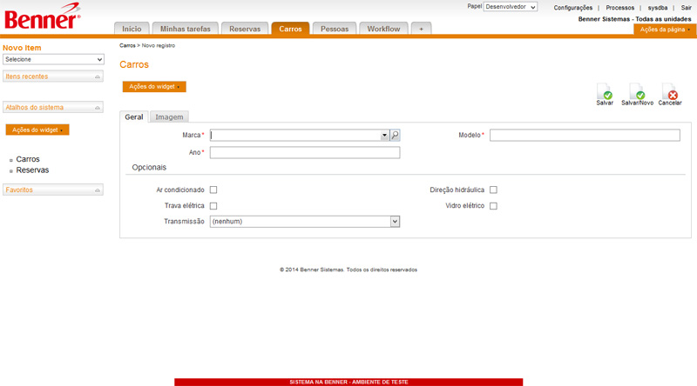The width and height of the screenshot is (697, 386).
Task: Click the Cancelar cancel icon
Action: click(670, 91)
